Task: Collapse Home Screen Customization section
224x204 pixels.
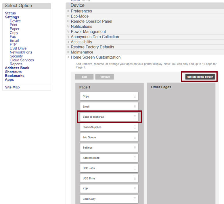Action: point(95,58)
